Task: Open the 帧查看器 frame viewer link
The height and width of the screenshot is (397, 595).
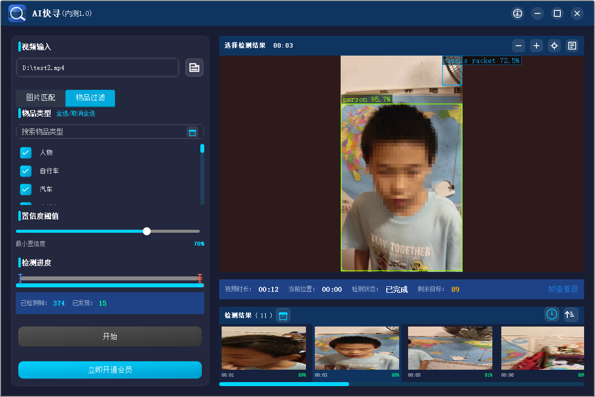Action: [563, 289]
